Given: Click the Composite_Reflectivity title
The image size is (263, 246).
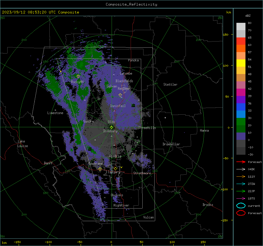Looking at the screenshot, I should pos(131,4).
